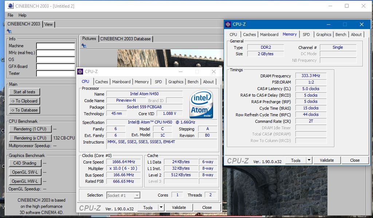Start the C4D Shading test

click(25, 163)
